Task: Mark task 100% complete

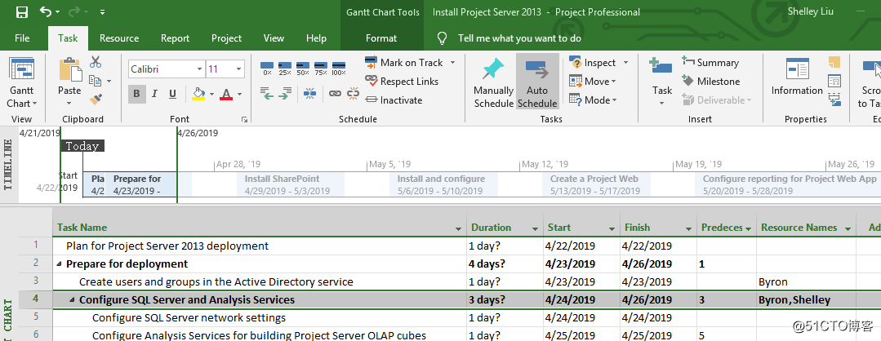Action: point(339,69)
